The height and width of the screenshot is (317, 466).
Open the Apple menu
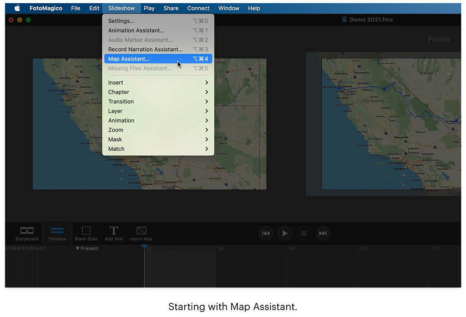click(17, 8)
